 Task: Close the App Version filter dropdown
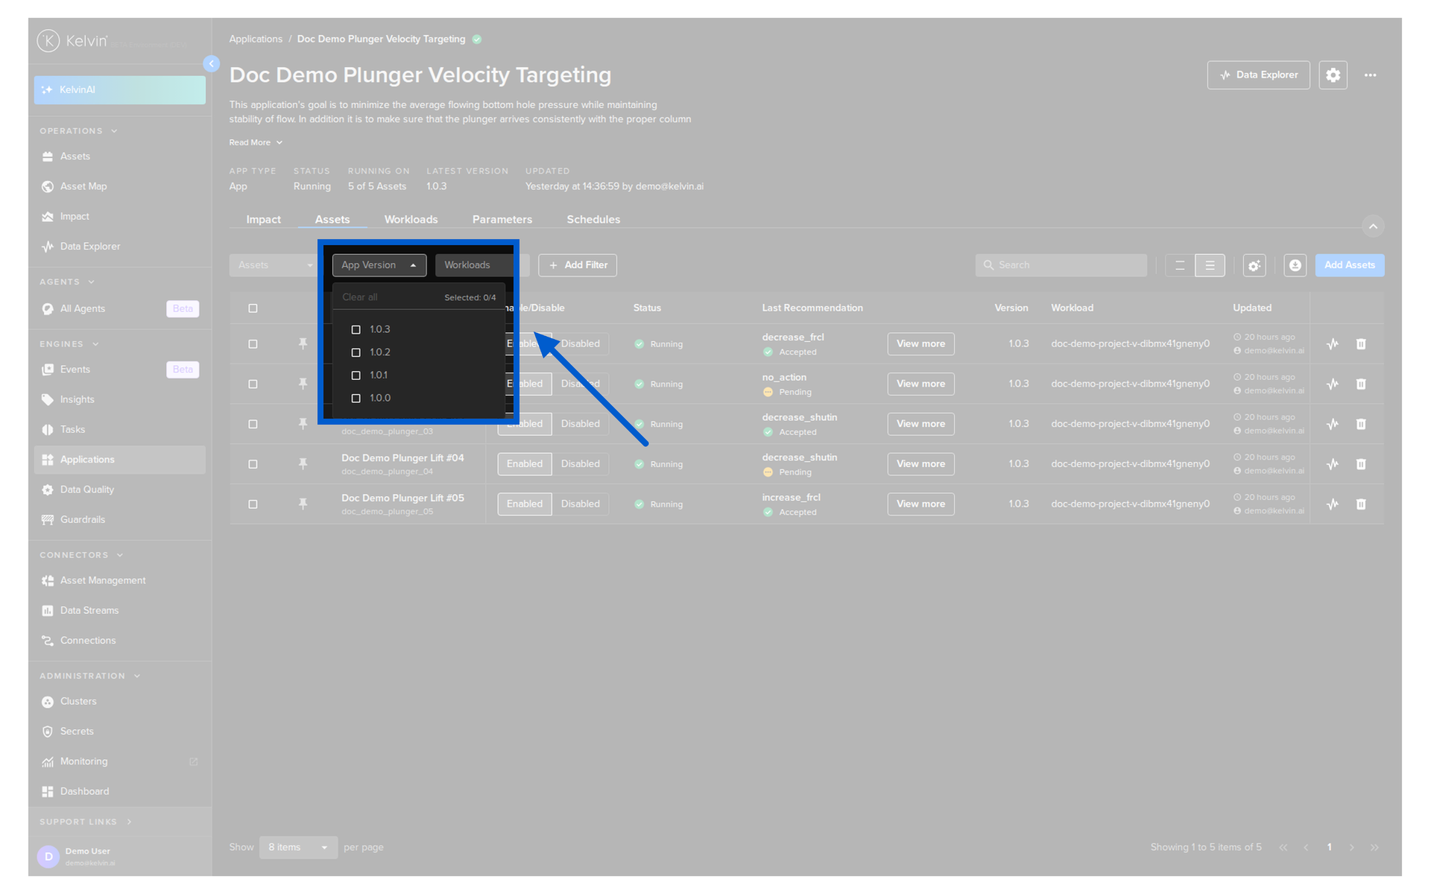coord(379,265)
